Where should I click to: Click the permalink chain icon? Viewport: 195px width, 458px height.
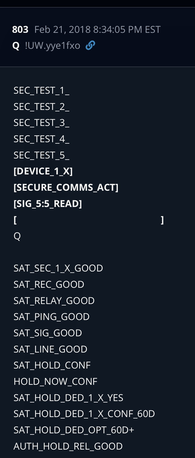(90, 45)
